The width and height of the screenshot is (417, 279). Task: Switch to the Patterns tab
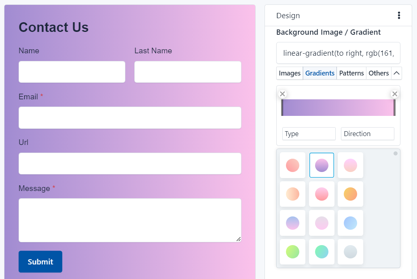[351, 73]
